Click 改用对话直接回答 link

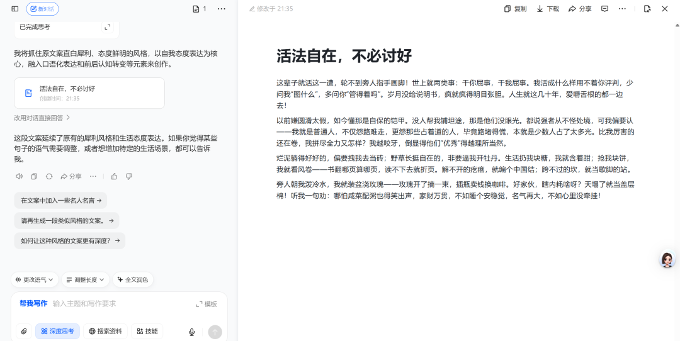42,118
